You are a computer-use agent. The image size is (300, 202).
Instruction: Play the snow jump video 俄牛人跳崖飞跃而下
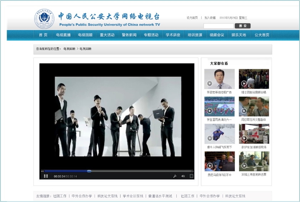[219, 134]
